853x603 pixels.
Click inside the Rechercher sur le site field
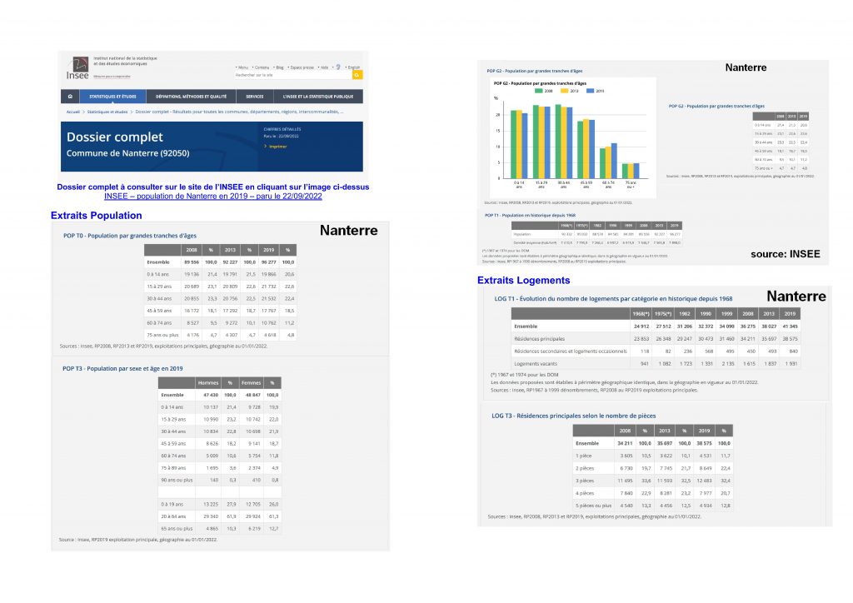[292, 75]
